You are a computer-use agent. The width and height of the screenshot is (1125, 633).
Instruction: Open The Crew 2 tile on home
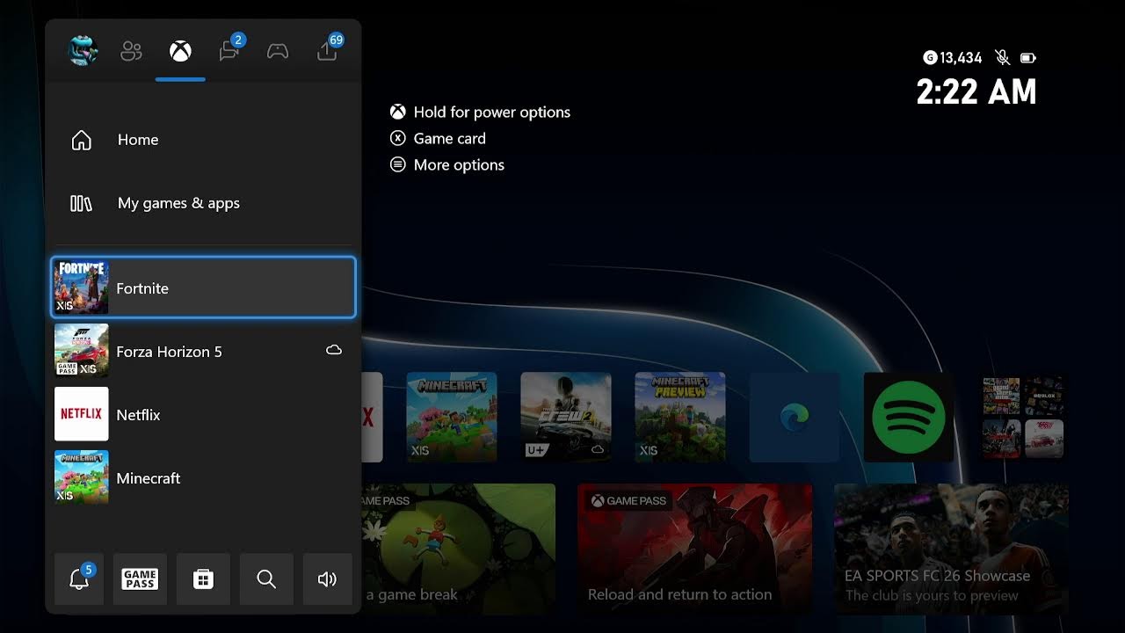pyautogui.click(x=566, y=417)
